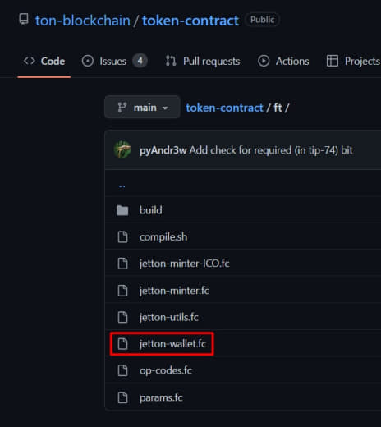Click the repository icon beside ton-blockchain

[24, 20]
